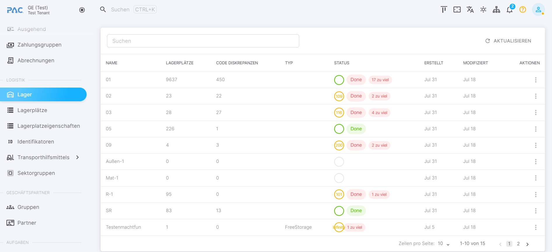Click current page 1 button
This screenshot has width=552, height=252.
point(509,244)
